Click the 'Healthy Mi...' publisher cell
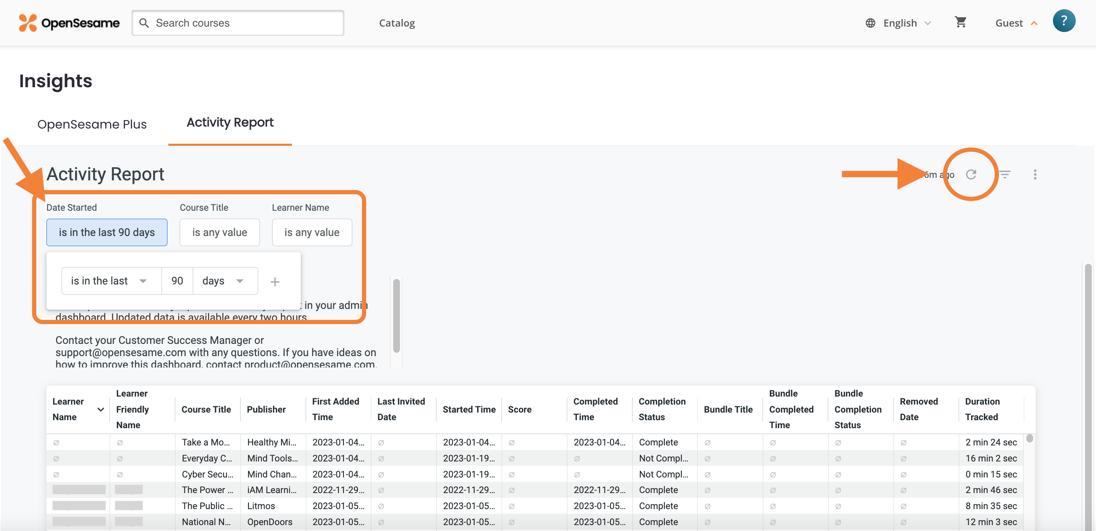 tap(273, 442)
